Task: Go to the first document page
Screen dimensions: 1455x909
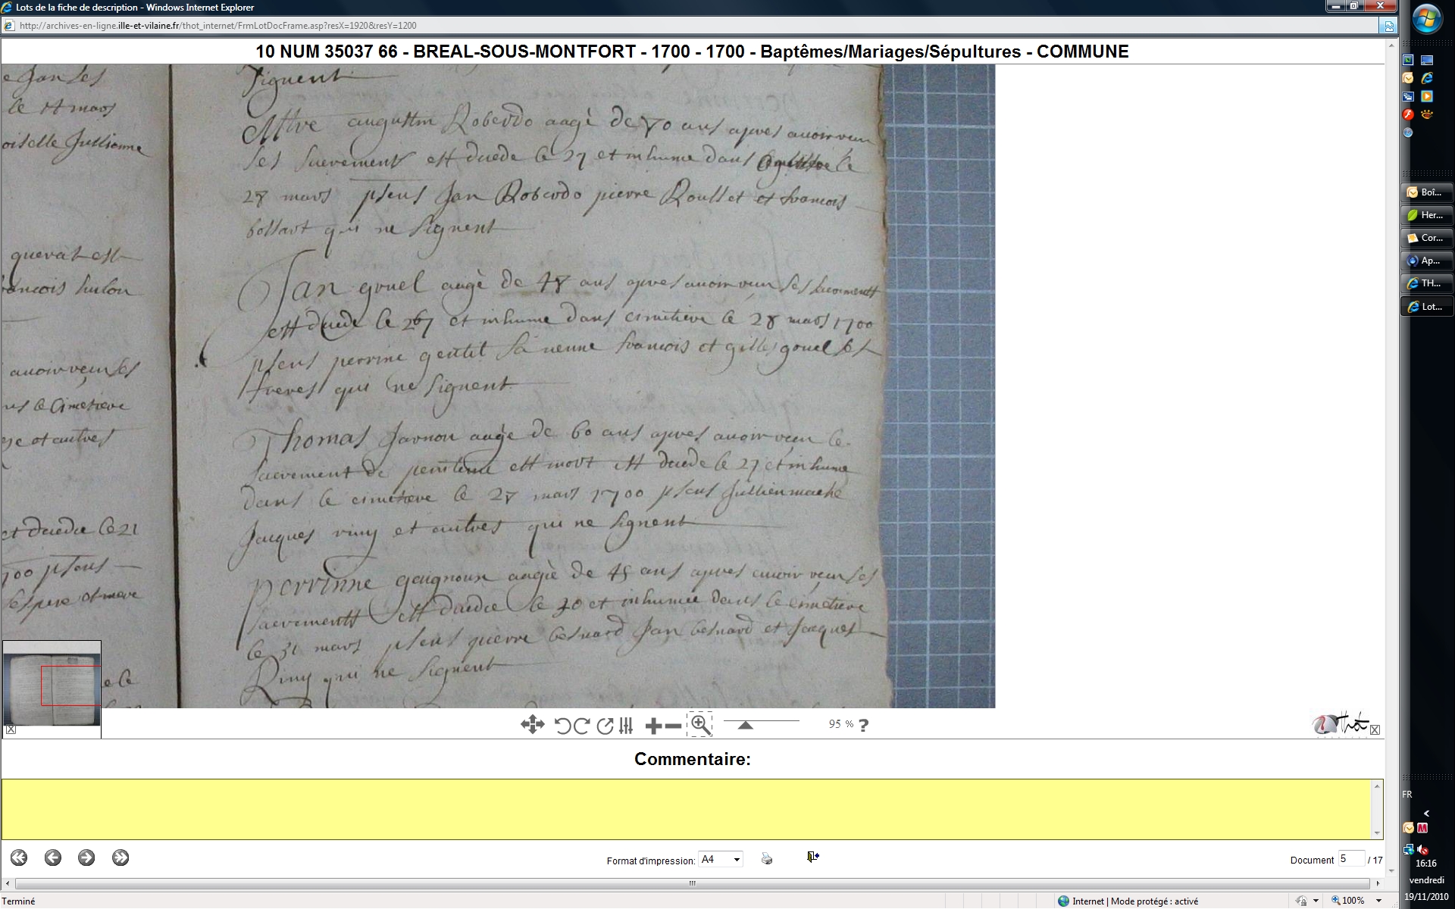Action: pyautogui.click(x=19, y=857)
